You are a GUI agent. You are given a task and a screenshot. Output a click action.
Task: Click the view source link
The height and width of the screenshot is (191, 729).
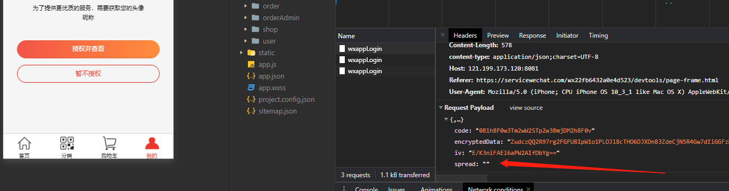click(x=526, y=108)
